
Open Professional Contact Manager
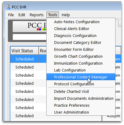81,77
